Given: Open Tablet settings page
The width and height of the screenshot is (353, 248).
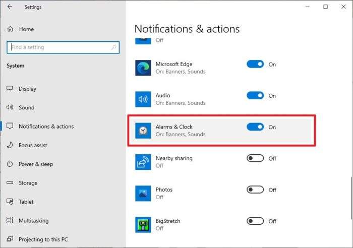Looking at the screenshot, I should [x=63, y=202].
